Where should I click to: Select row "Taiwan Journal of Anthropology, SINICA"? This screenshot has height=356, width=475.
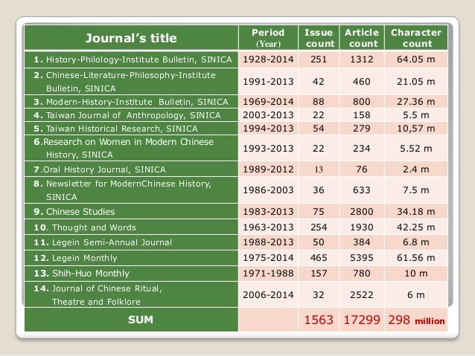coord(236,115)
